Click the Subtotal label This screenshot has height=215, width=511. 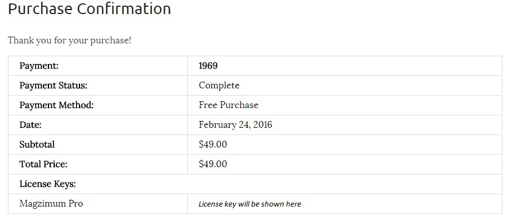[x=37, y=145]
